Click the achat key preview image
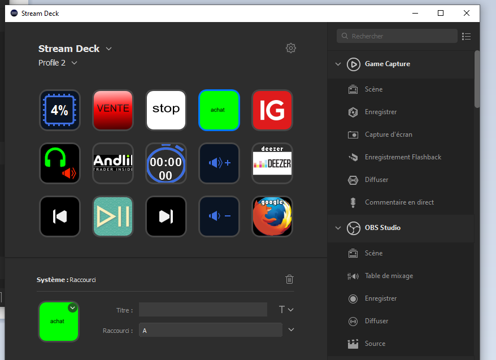Viewport: 496px width, 360px height. (x=59, y=322)
